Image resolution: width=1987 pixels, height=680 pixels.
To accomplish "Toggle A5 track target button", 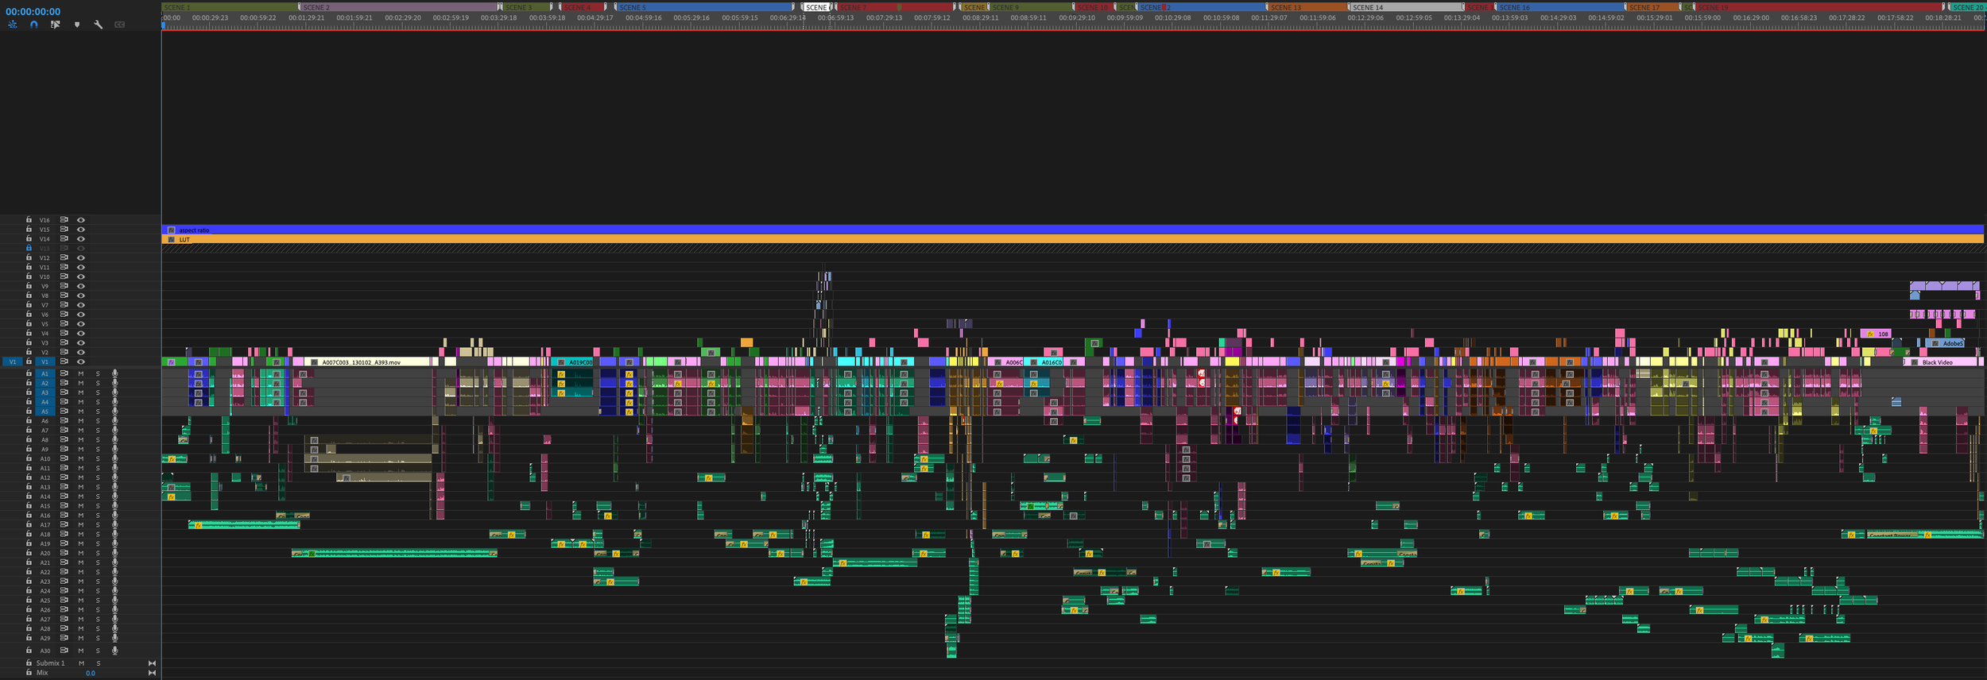I will pyautogui.click(x=45, y=411).
